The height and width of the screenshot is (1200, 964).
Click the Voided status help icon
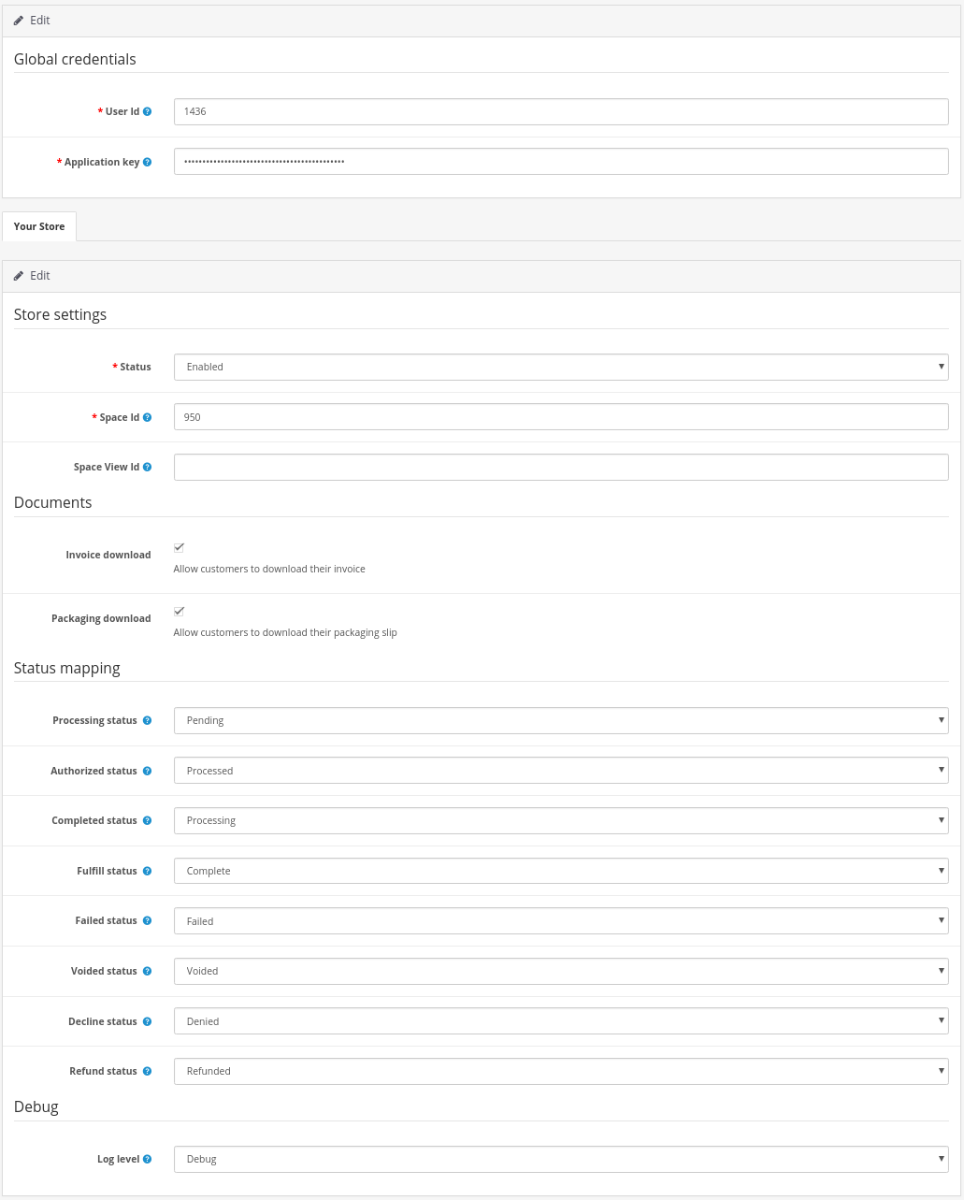(x=147, y=972)
